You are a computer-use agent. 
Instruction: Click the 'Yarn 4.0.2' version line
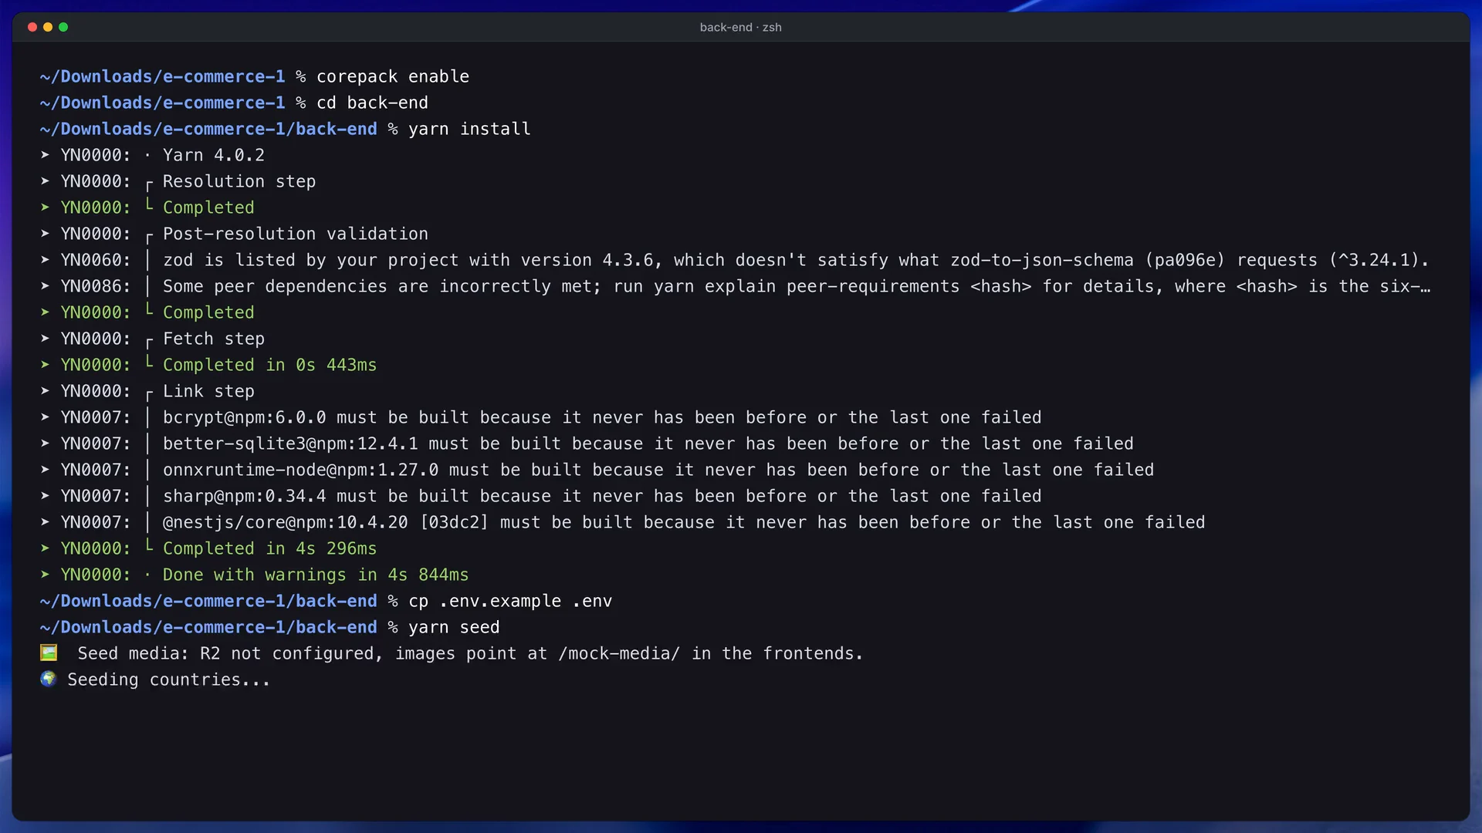(214, 155)
